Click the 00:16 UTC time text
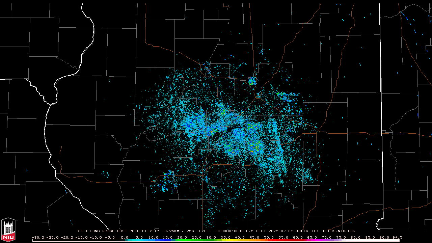 (307, 231)
